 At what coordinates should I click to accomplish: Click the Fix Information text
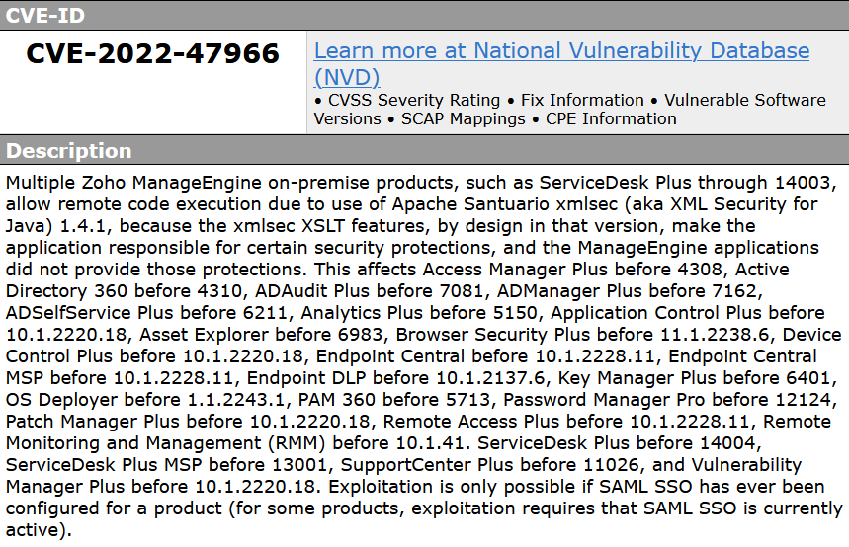tap(582, 100)
